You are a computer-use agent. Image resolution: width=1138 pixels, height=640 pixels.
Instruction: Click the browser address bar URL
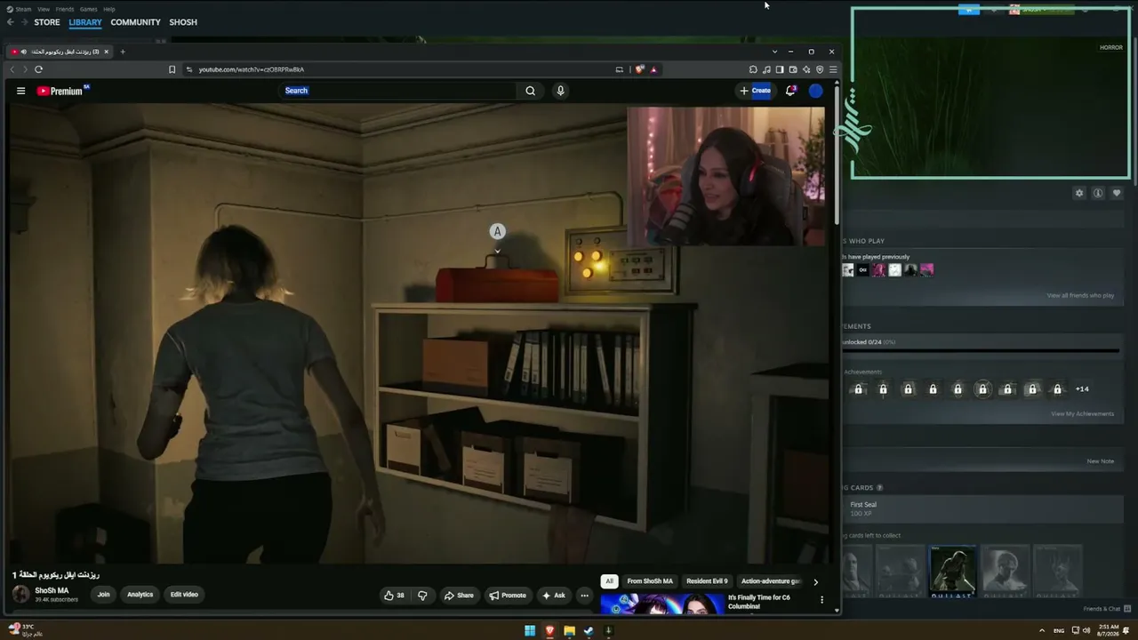(x=251, y=69)
